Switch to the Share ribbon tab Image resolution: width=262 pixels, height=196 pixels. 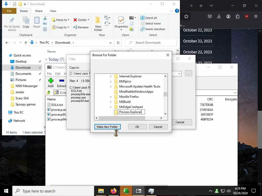(39, 11)
